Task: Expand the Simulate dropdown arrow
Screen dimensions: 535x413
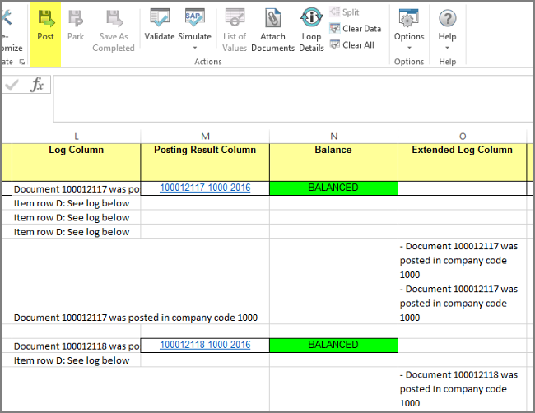Action: point(195,48)
